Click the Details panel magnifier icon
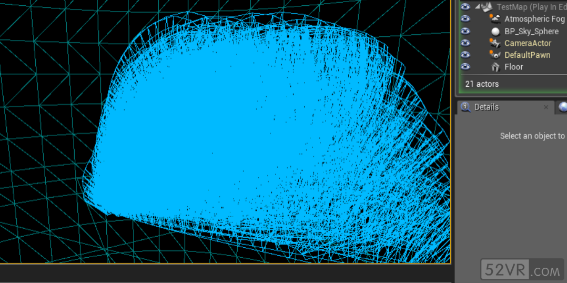This screenshot has height=283, width=567. tap(465, 107)
